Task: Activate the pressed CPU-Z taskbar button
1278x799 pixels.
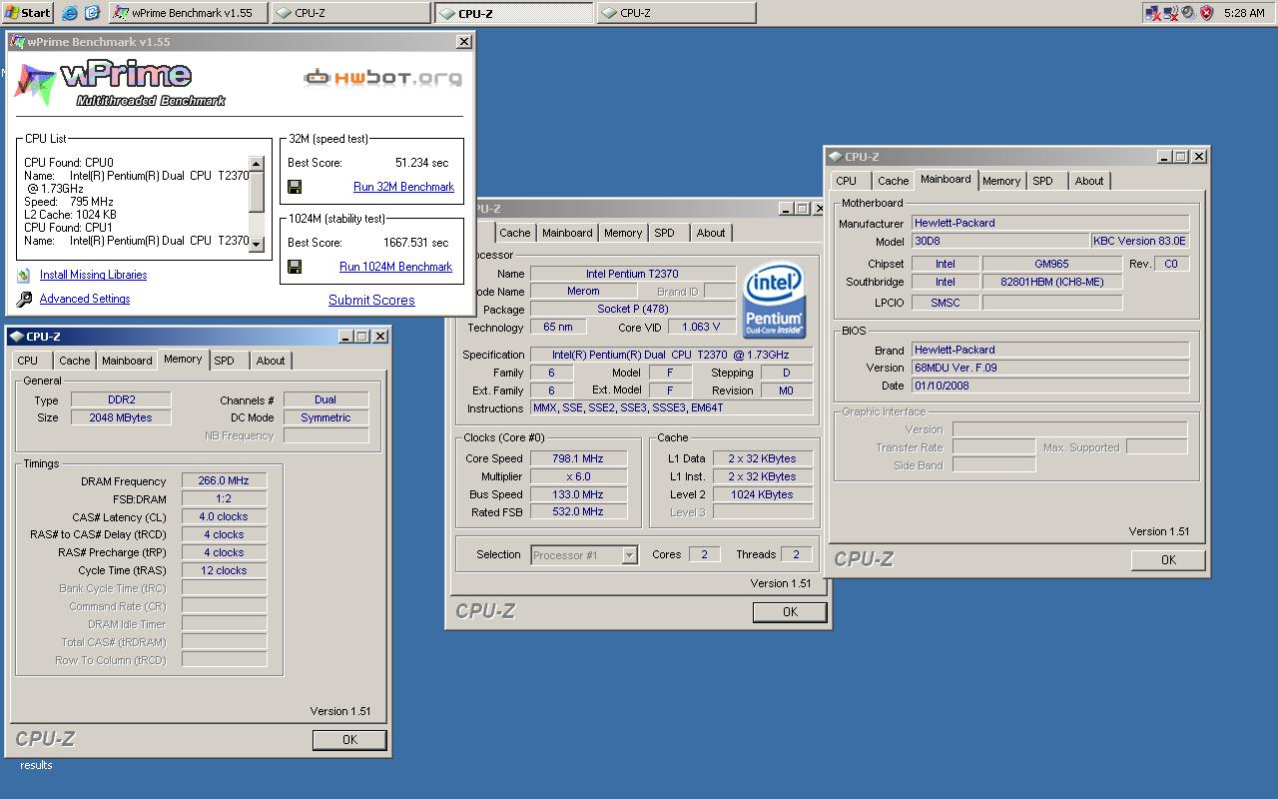Action: click(x=513, y=13)
